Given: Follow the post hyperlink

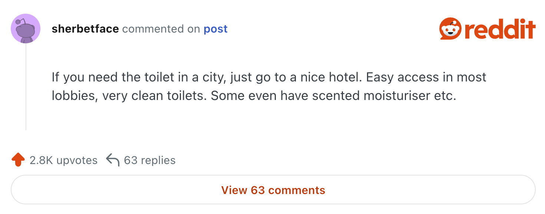Looking at the screenshot, I should [x=215, y=29].
